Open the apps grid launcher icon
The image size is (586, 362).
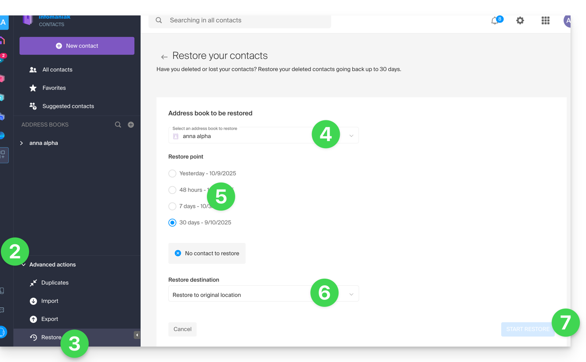(545, 21)
